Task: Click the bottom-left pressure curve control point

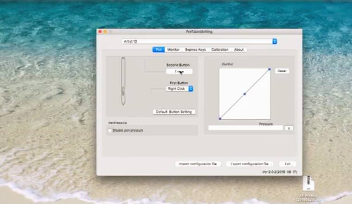Action: point(220,118)
